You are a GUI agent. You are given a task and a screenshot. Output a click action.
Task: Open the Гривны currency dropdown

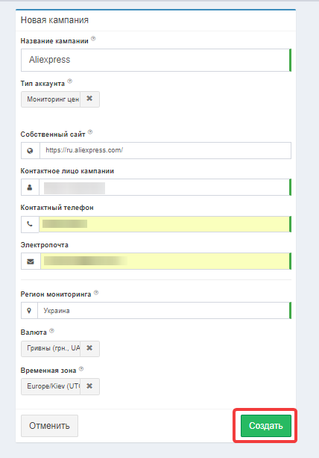pyautogui.click(x=51, y=348)
